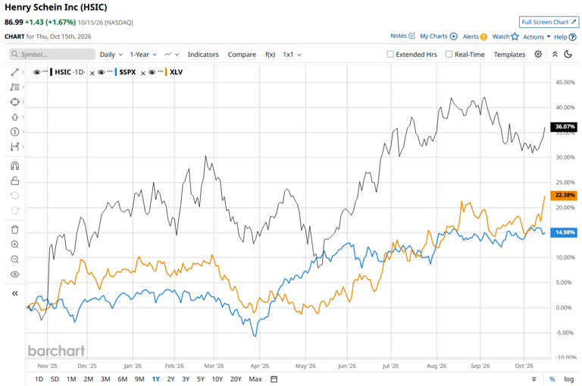Remove the HSIC series with X
Image resolution: width=582 pixels, height=386 pixels.
click(x=92, y=74)
